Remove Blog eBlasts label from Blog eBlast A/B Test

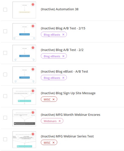click(x=63, y=78)
